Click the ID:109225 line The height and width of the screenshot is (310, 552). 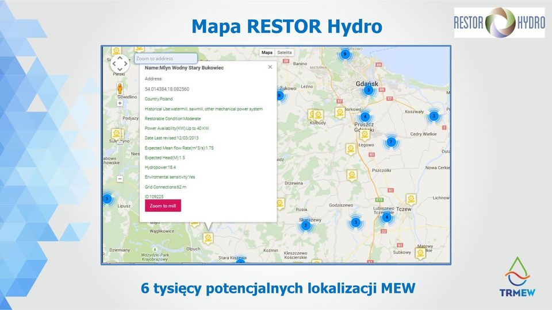coord(154,196)
